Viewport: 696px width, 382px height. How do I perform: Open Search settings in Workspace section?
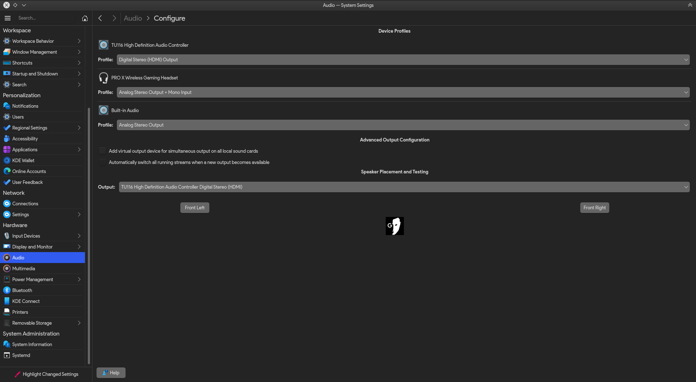click(x=42, y=85)
